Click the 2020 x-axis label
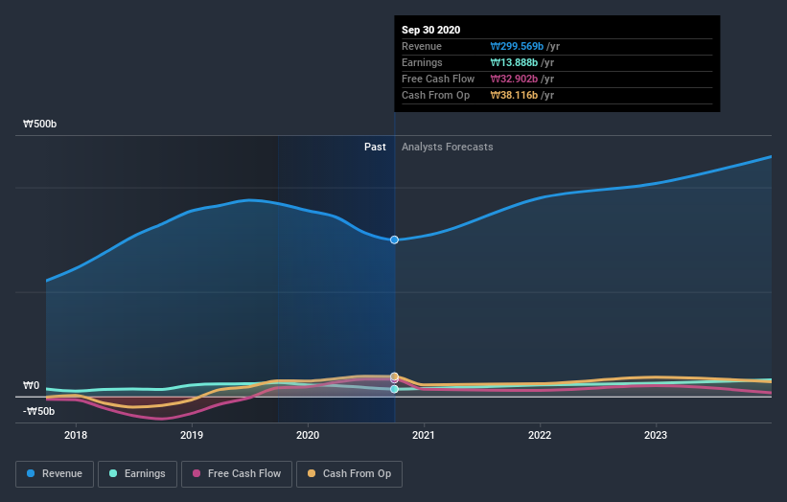The image size is (787, 502). pos(308,435)
